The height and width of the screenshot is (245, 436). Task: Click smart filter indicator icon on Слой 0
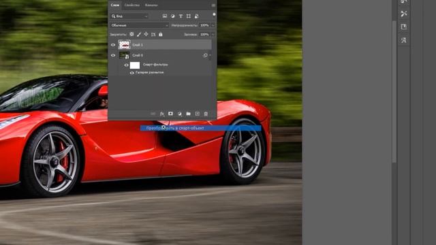click(x=205, y=55)
